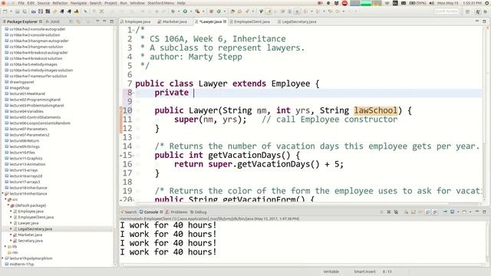Expand the lib folder node

point(5,247)
